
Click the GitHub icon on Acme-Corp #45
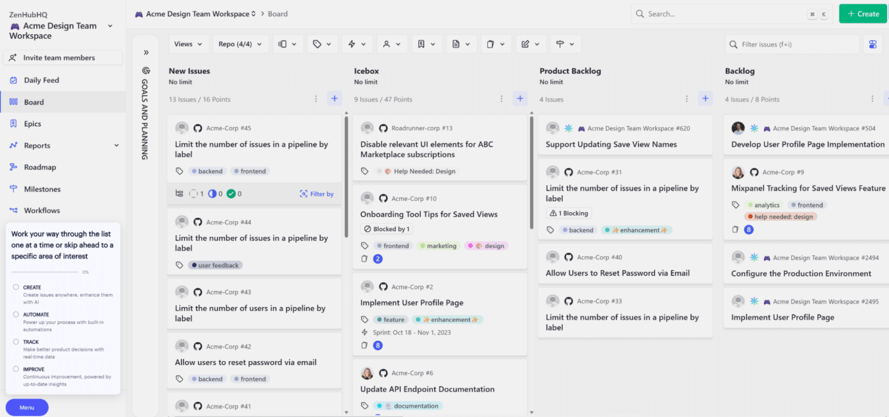tap(198, 128)
